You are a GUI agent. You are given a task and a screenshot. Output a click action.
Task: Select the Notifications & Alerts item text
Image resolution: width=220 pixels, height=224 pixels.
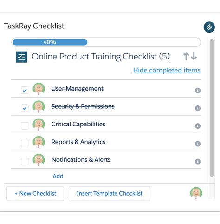pos(81,160)
